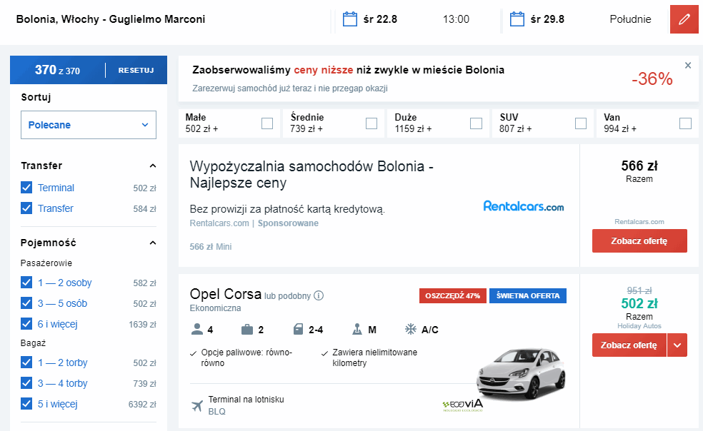This screenshot has width=703, height=431.
Task: Tick the Średnie car size checkbox
Action: pyautogui.click(x=372, y=123)
